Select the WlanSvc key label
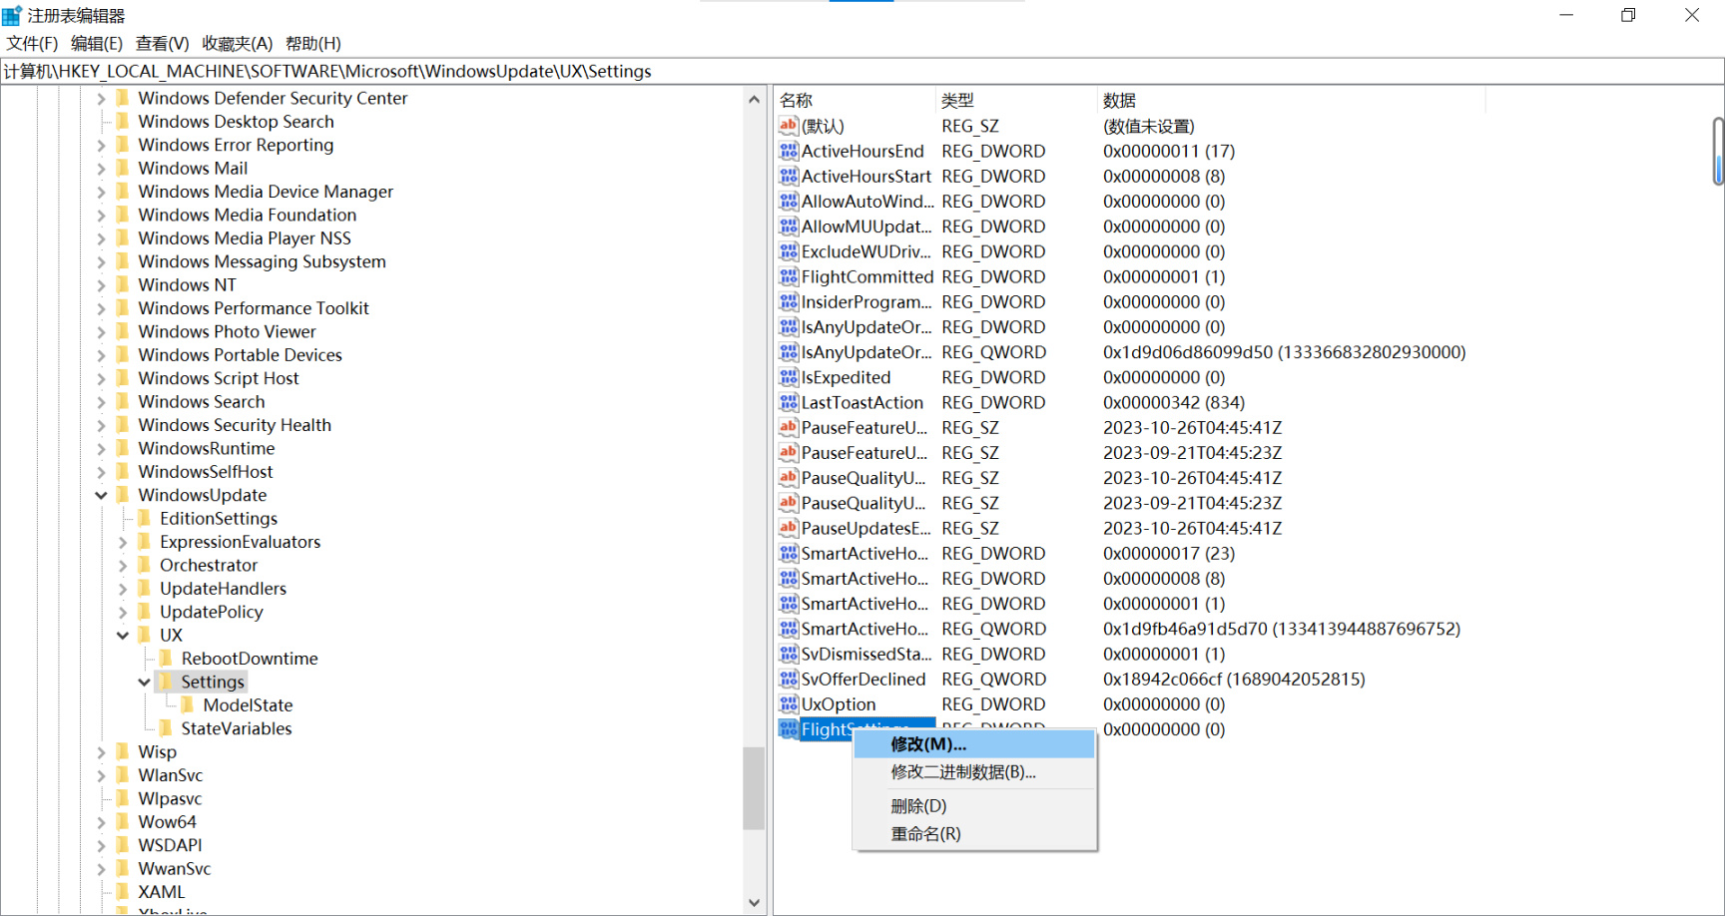This screenshot has width=1725, height=916. (170, 775)
